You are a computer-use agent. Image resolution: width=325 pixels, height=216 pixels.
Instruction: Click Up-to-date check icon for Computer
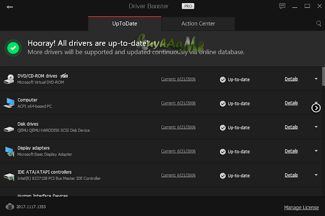tap(222, 104)
